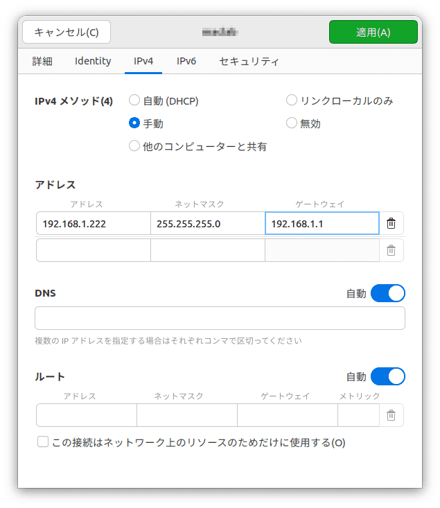Toggle the ルート 自動 switch
The width and height of the screenshot is (440, 508).
[x=388, y=376]
